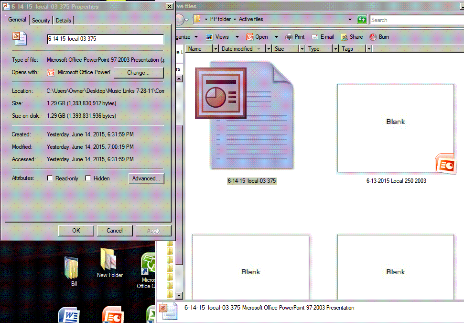The image size is (464, 323).
Task: Click Cancel in the Properties dialog
Action: pos(115,231)
